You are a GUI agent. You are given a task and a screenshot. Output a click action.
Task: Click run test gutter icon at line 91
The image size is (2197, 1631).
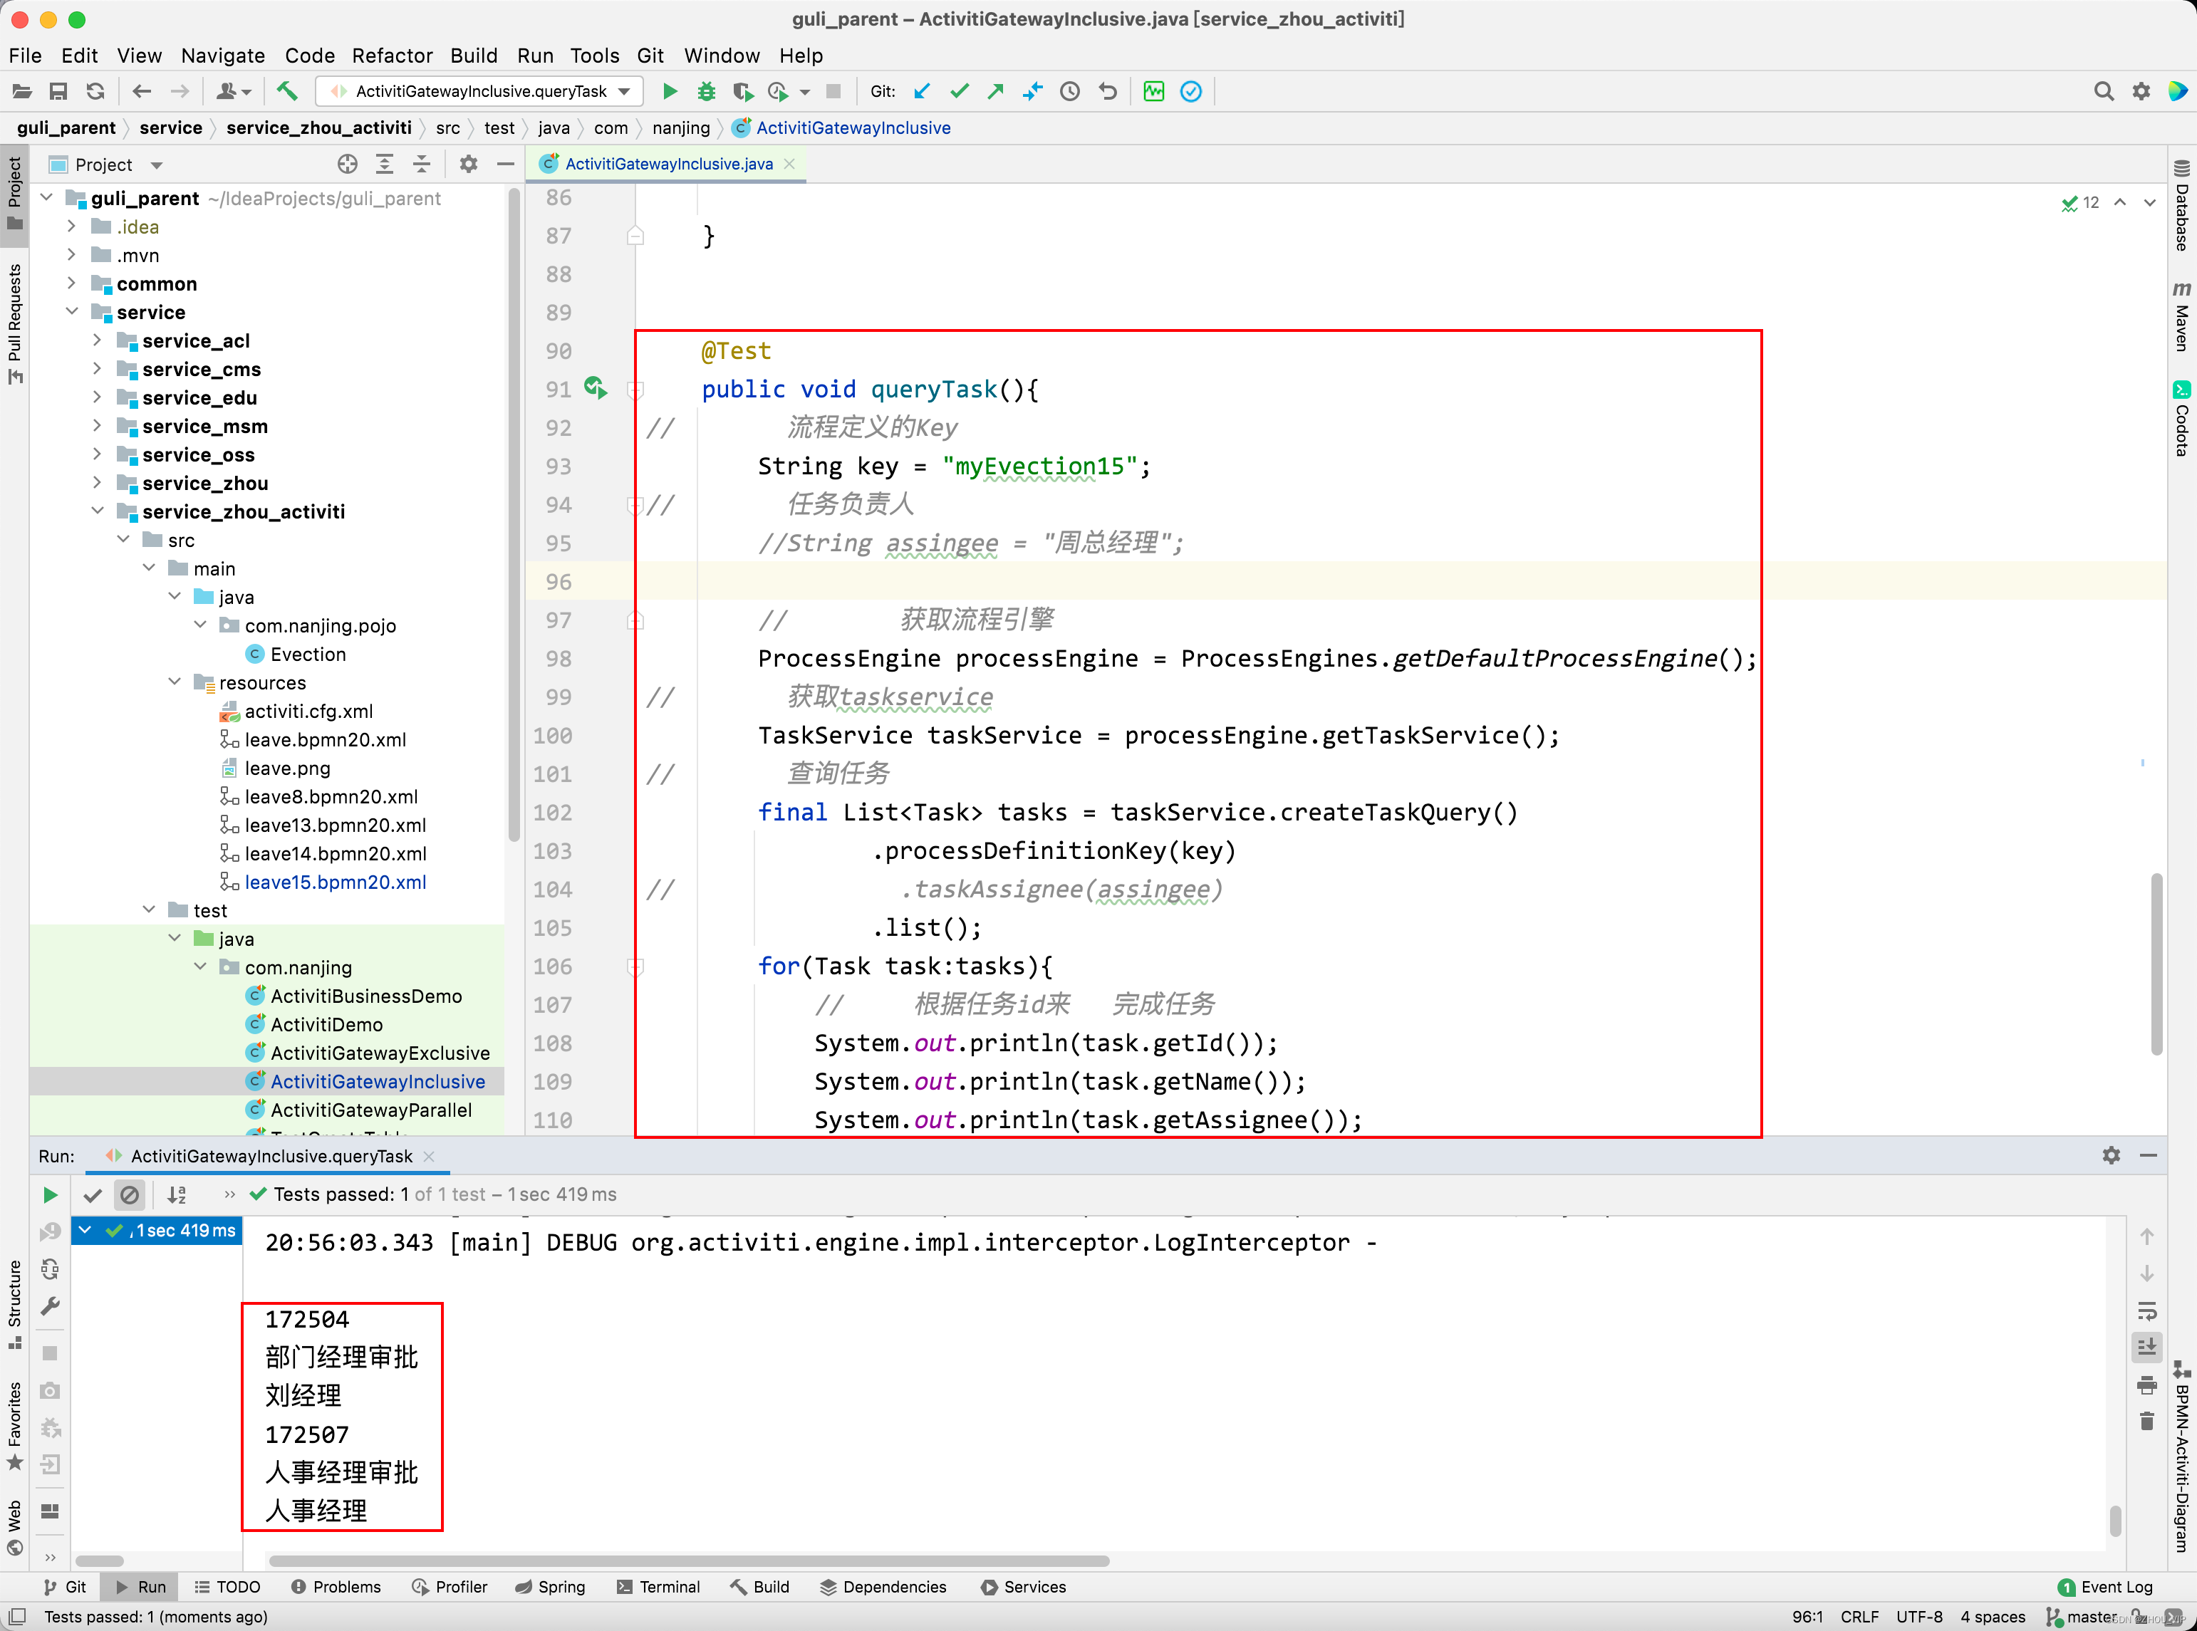(594, 388)
